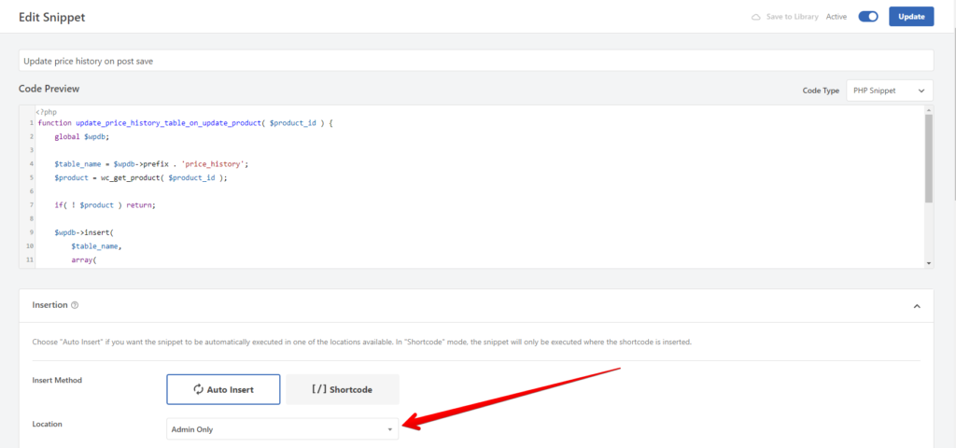956x448 pixels.
Task: Open the Location dropdown showing Admin Only
Action: (x=282, y=429)
